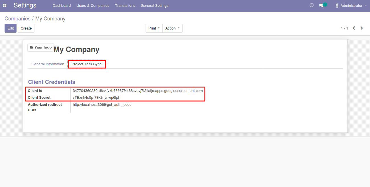Viewport: 370px width, 187px height.
Task: Click the Client Secret field label
Action: (39, 98)
